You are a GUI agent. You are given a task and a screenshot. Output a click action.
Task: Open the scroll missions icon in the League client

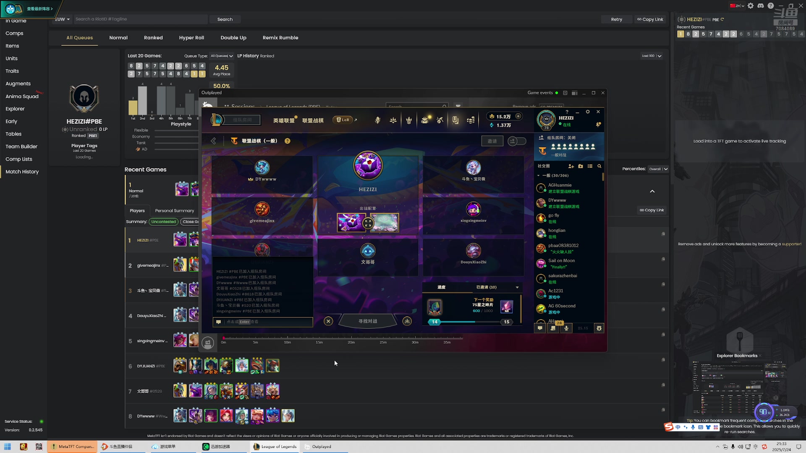click(455, 120)
